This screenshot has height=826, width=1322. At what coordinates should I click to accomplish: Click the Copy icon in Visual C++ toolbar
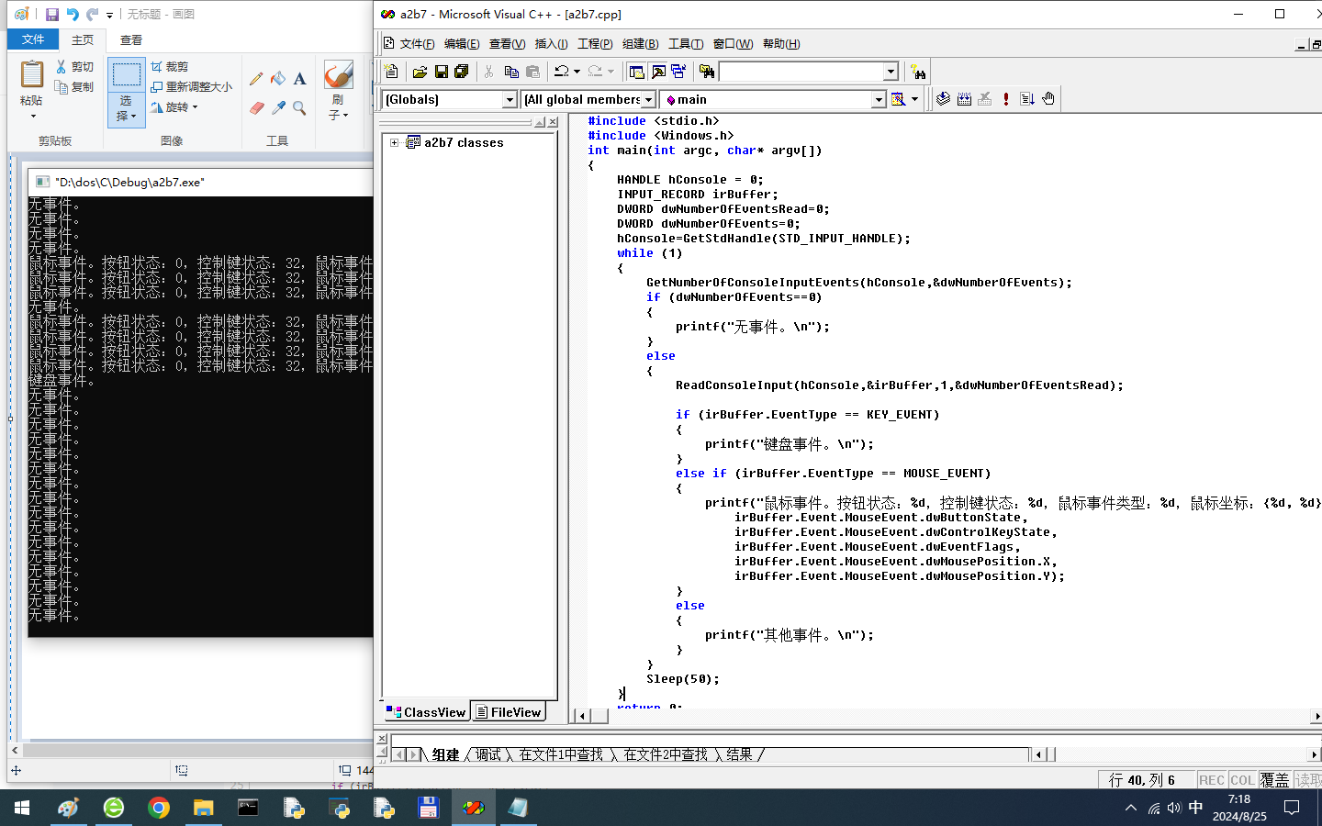coord(511,72)
